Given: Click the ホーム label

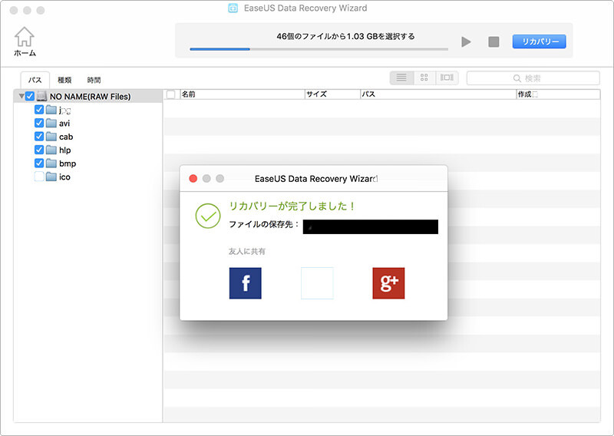Looking at the screenshot, I should pos(25,53).
